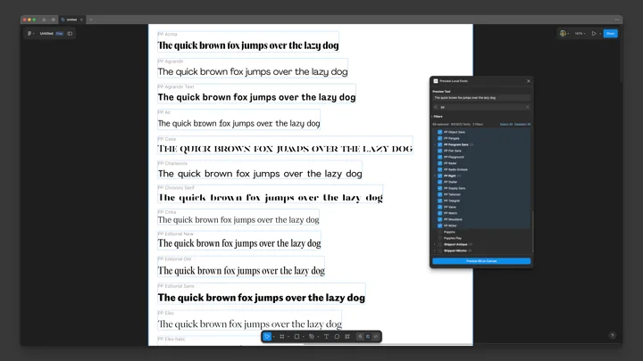Switch to Draw mode in bottom toolbar

click(x=360, y=336)
